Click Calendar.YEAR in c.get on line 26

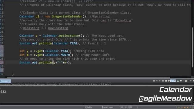[56, 51]
